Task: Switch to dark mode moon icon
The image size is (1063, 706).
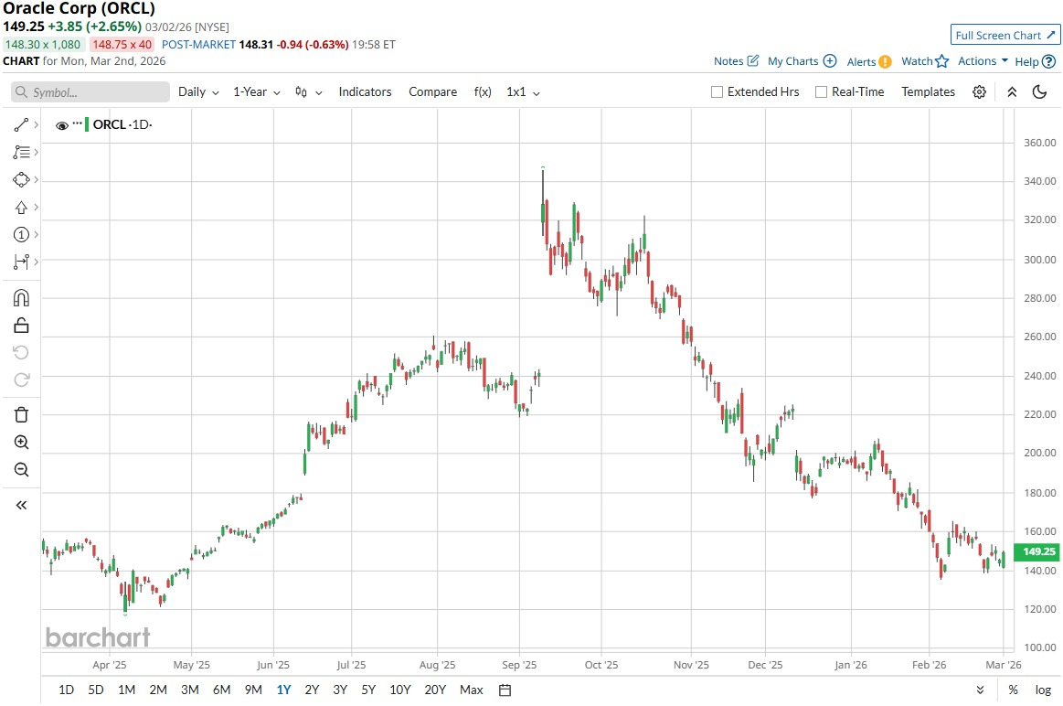Action: tap(1039, 92)
